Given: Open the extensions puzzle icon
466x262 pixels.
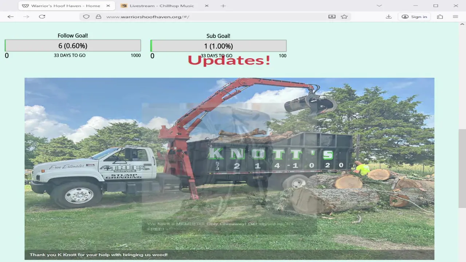Looking at the screenshot, I should [x=440, y=17].
